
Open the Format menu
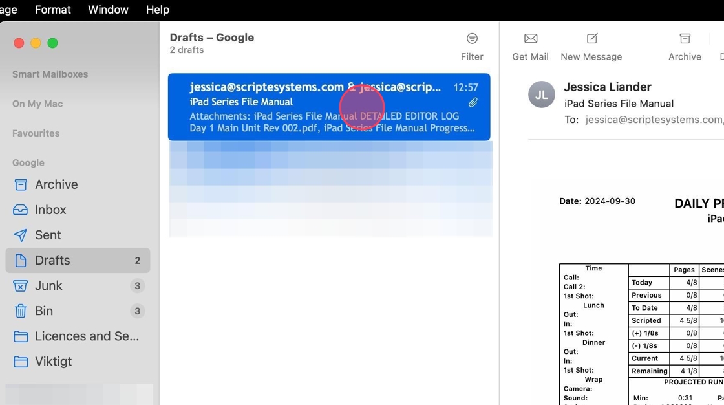[52, 10]
